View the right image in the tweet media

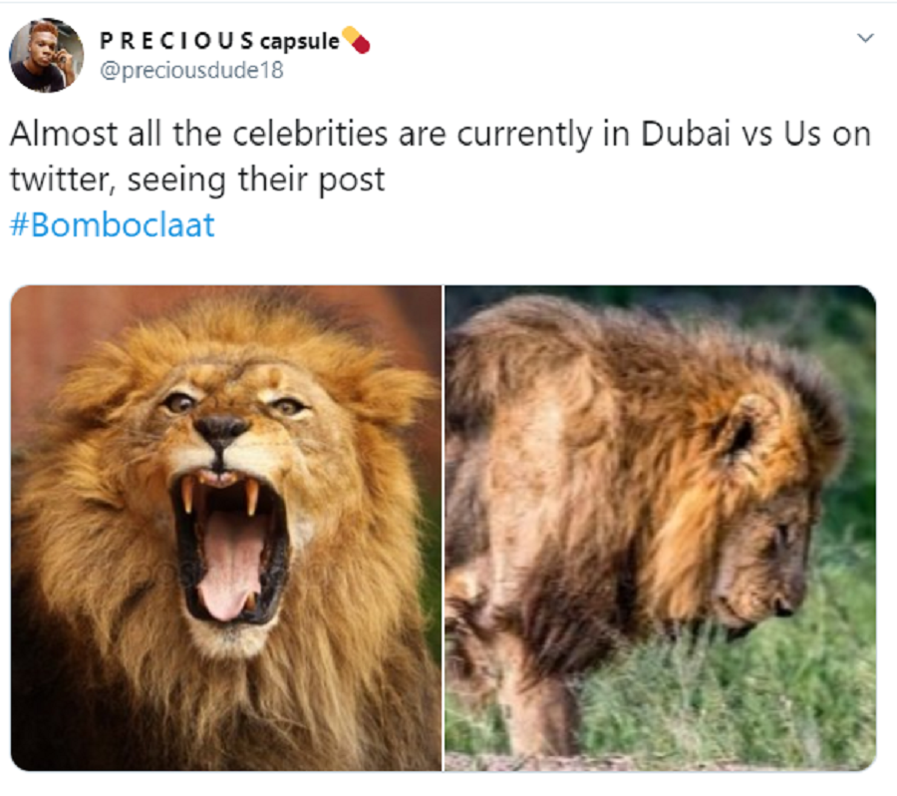tap(661, 527)
